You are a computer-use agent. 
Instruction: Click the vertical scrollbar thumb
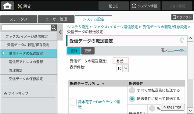pyautogui.click(x=190, y=60)
